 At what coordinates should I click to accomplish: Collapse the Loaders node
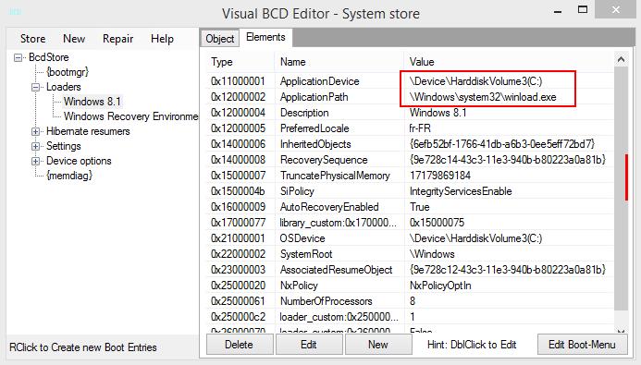[x=35, y=87]
